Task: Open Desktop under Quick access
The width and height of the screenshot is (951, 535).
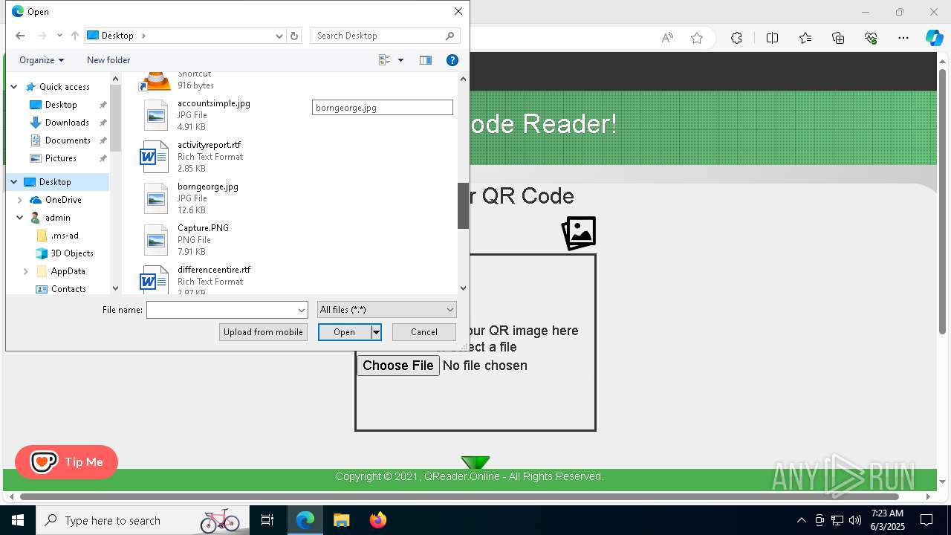Action: [61, 105]
